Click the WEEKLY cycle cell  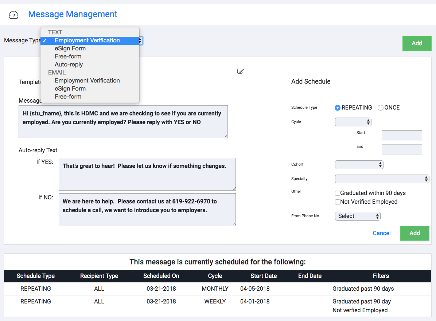click(x=215, y=302)
